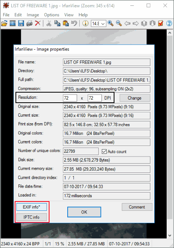This screenshot has width=174, height=248.
Task: Go to previous image with the left arrow
Action: pyautogui.click(x=127, y=23)
